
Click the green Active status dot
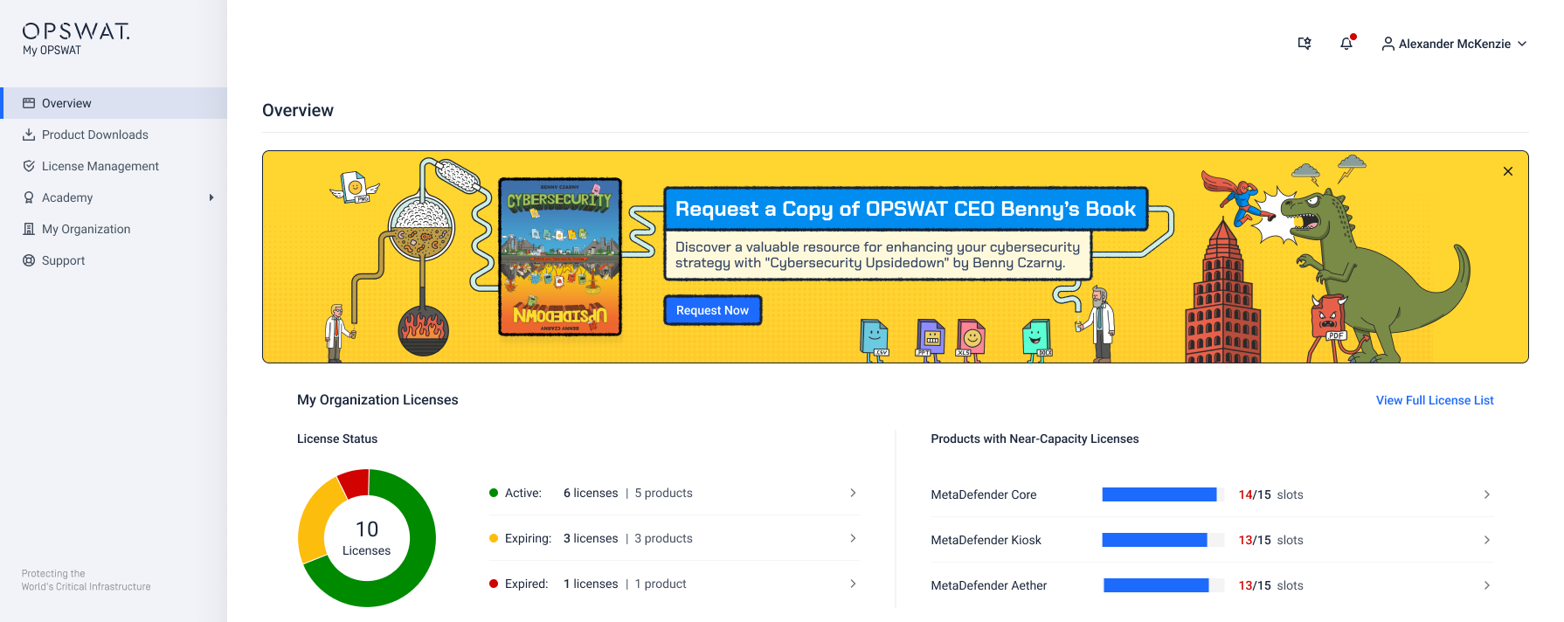[494, 493]
